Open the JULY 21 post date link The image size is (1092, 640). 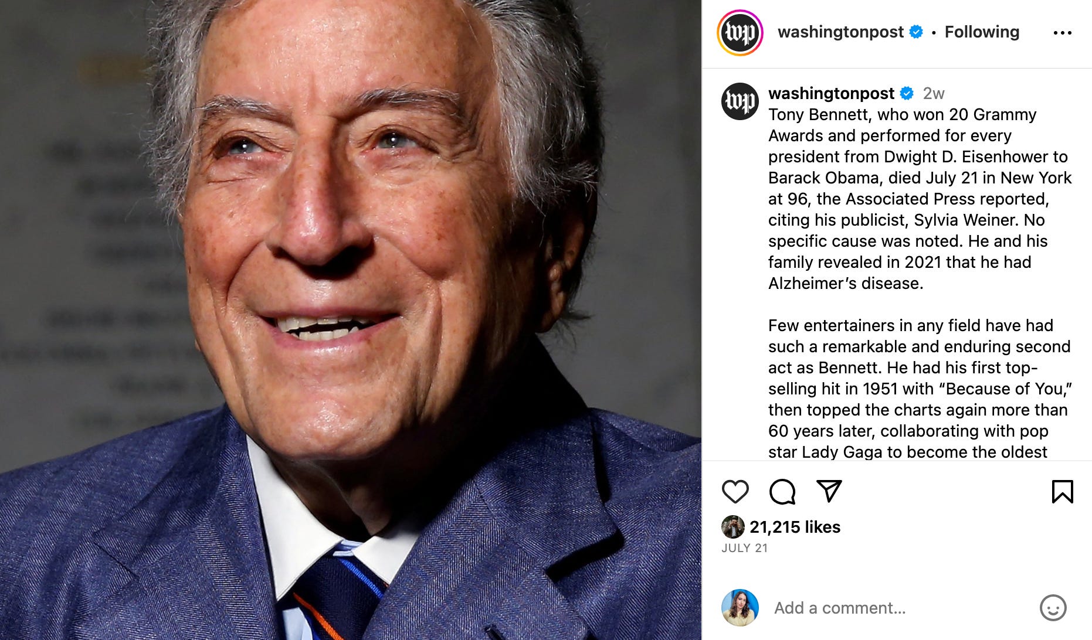pyautogui.click(x=744, y=548)
